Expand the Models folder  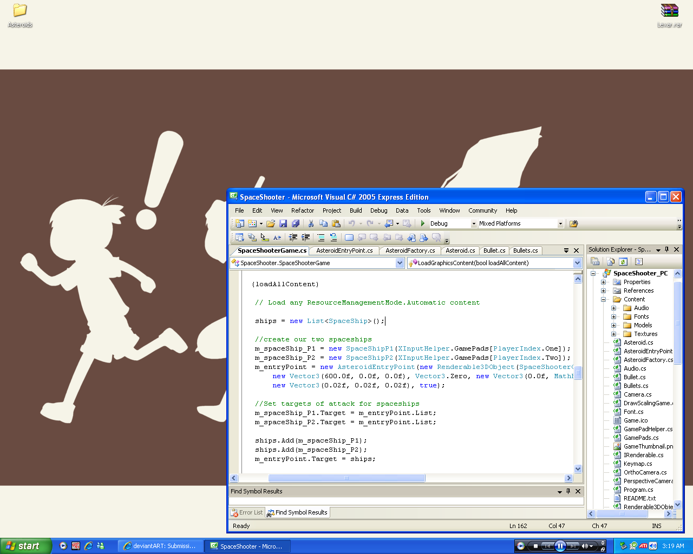(x=613, y=325)
